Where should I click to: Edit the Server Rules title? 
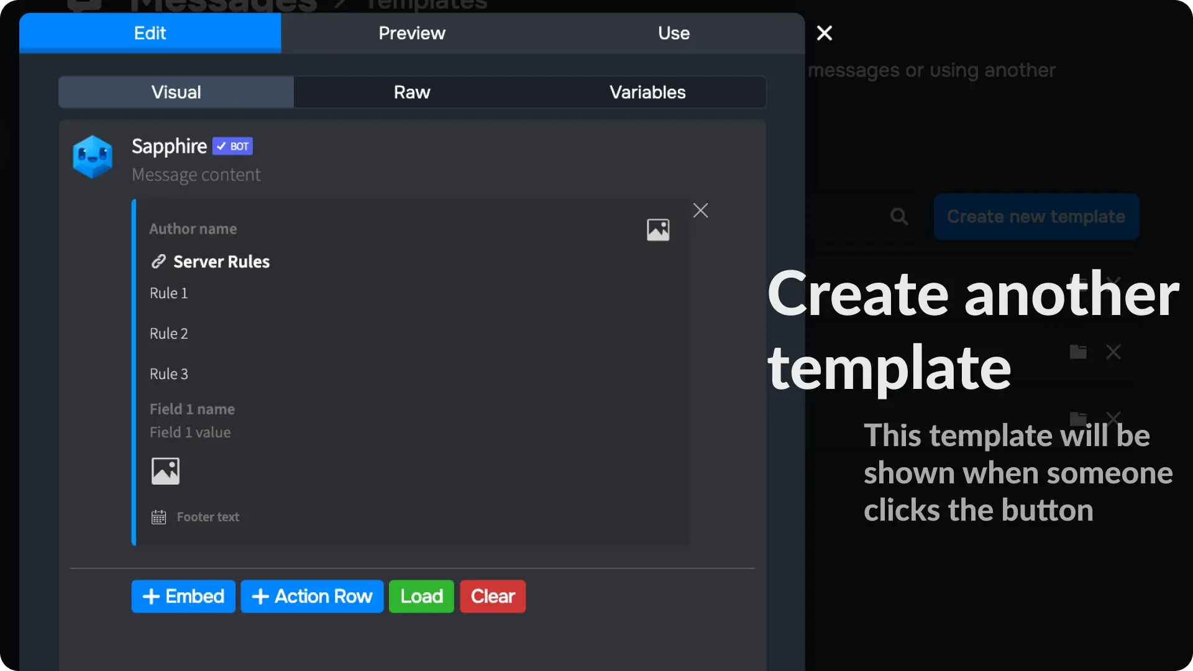[222, 262]
